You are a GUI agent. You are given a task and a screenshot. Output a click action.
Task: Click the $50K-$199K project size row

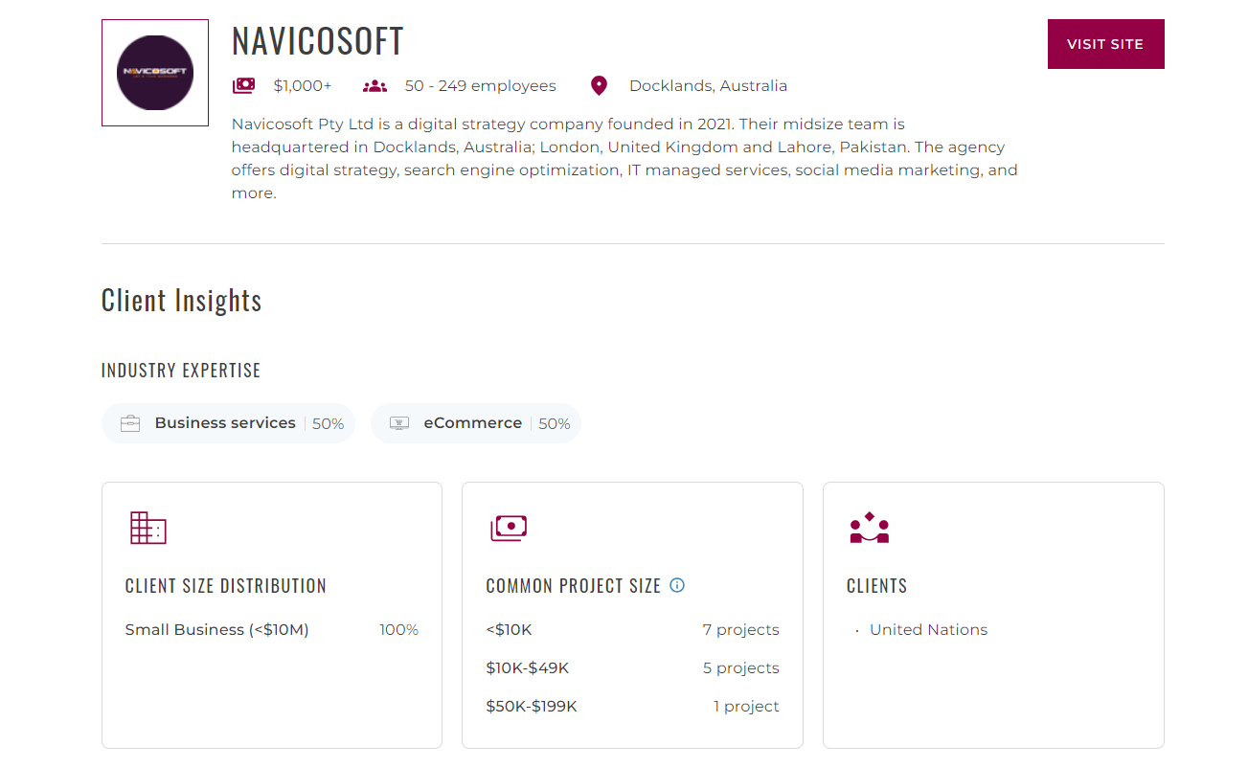pos(632,707)
